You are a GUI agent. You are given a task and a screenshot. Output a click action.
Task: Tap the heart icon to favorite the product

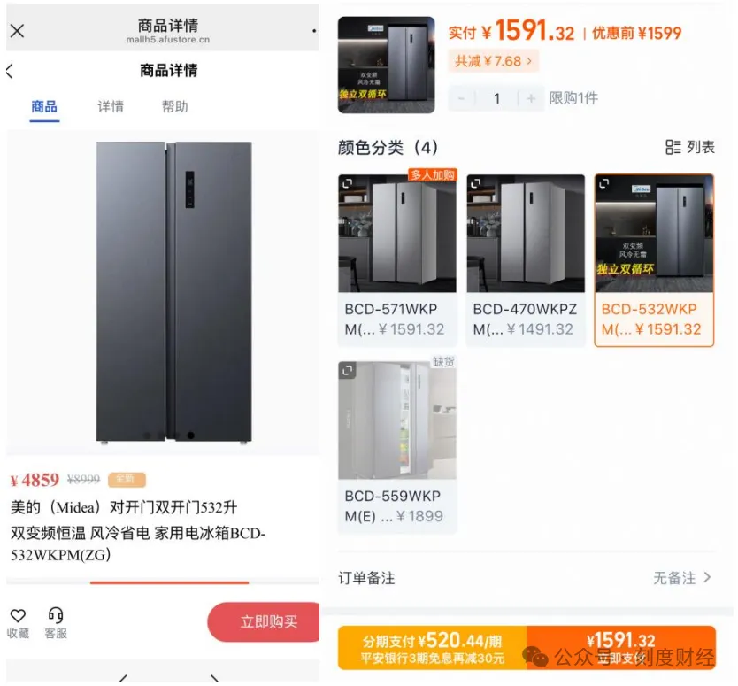tap(18, 615)
